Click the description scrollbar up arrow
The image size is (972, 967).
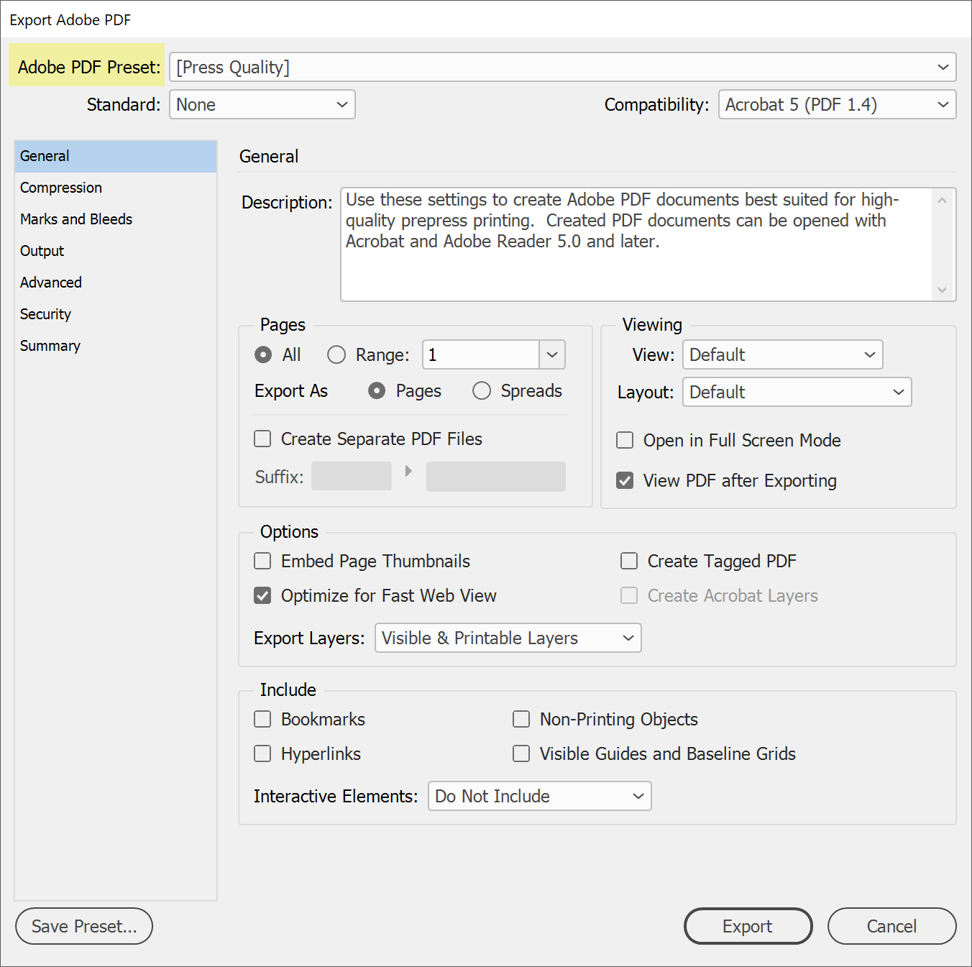[x=942, y=201]
